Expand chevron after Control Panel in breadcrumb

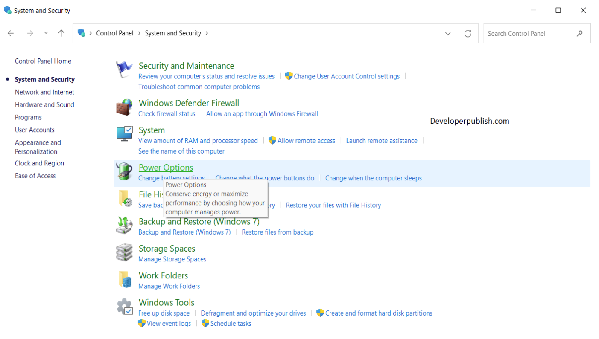139,33
